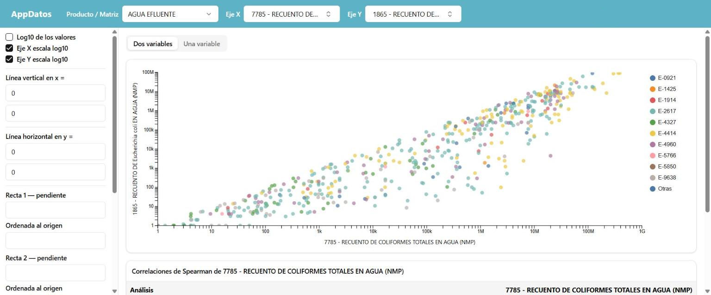Toggle E-4414 legend color dot
Screen dimensions: 711x295
coord(653,133)
